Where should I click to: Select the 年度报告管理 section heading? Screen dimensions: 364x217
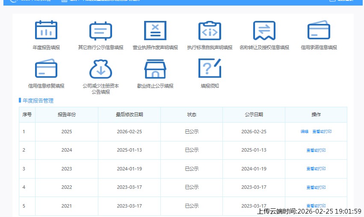(x=38, y=101)
